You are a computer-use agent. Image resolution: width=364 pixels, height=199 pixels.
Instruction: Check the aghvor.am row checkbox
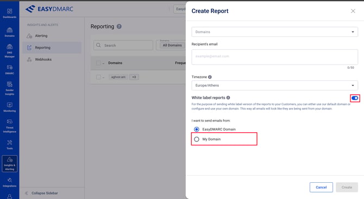pos(98,77)
